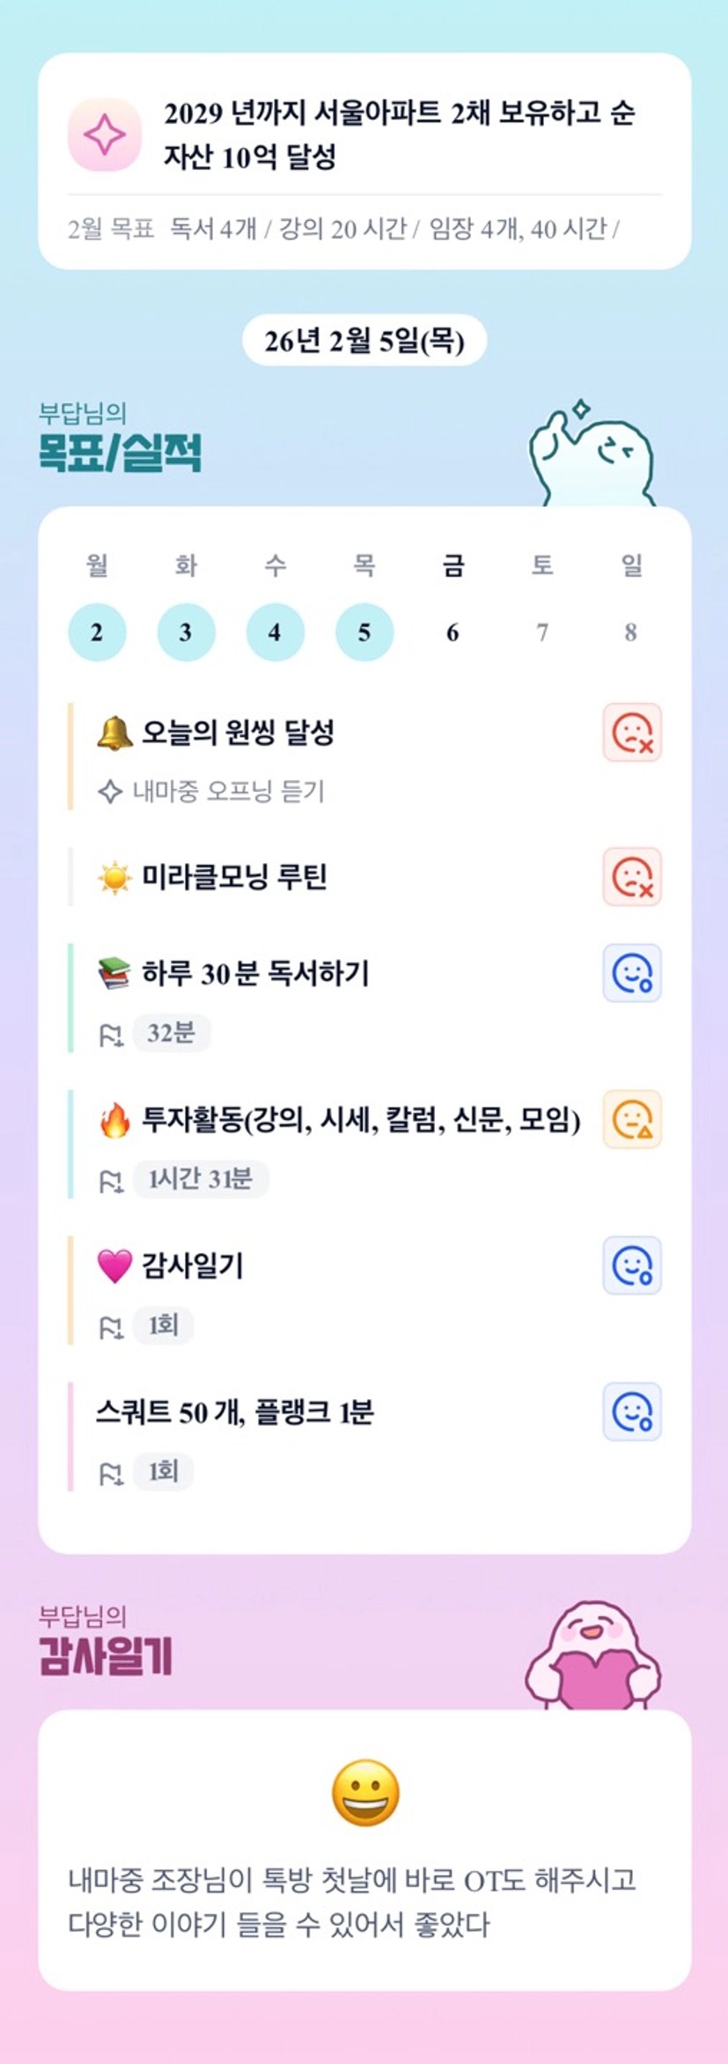Open the 26년 2월 5일(목) date selector
Viewport: 728px width, 2064px height.
[364, 340]
